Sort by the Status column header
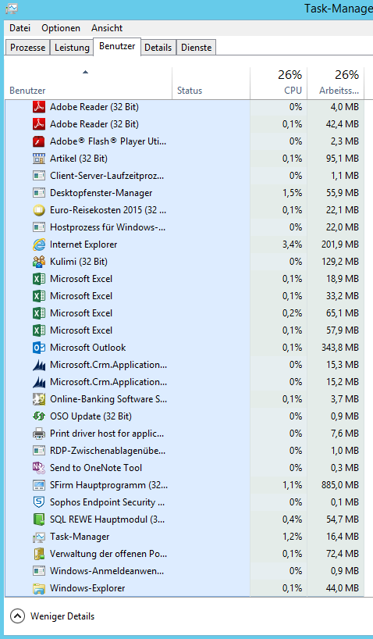 (x=211, y=84)
